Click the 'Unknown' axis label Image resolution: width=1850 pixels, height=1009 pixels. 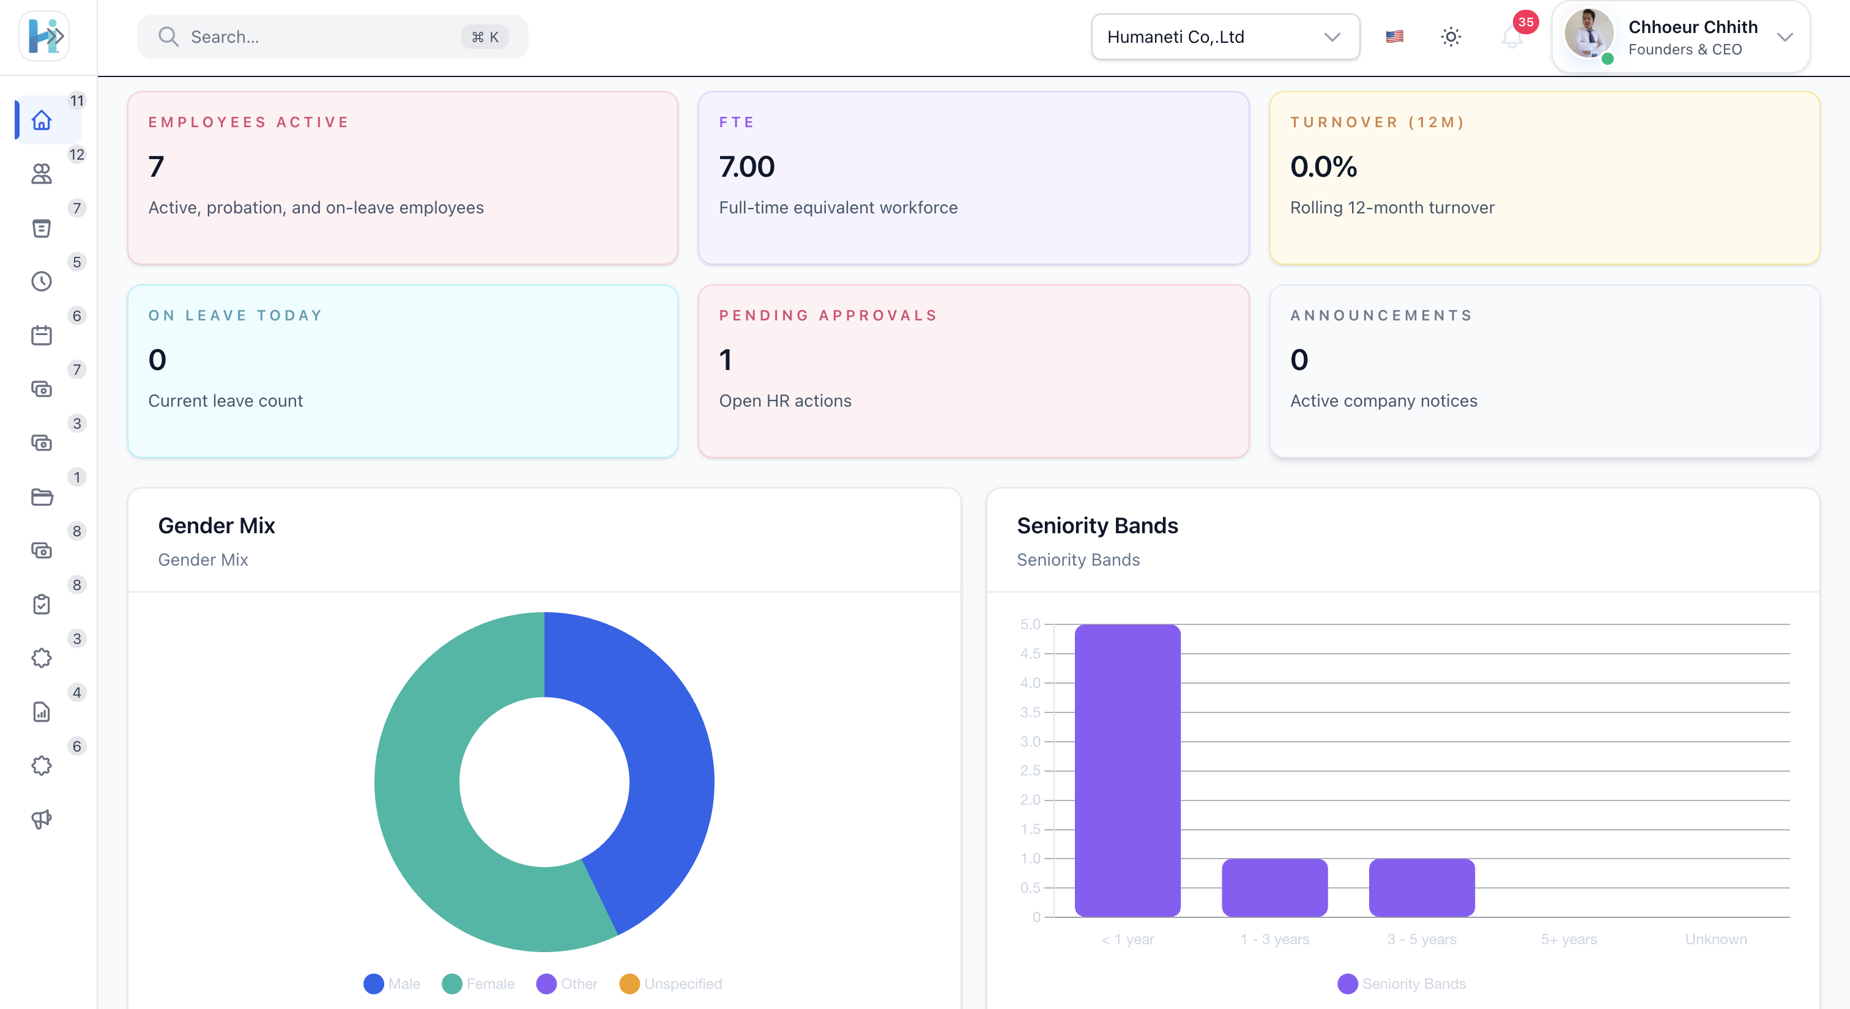pos(1715,939)
